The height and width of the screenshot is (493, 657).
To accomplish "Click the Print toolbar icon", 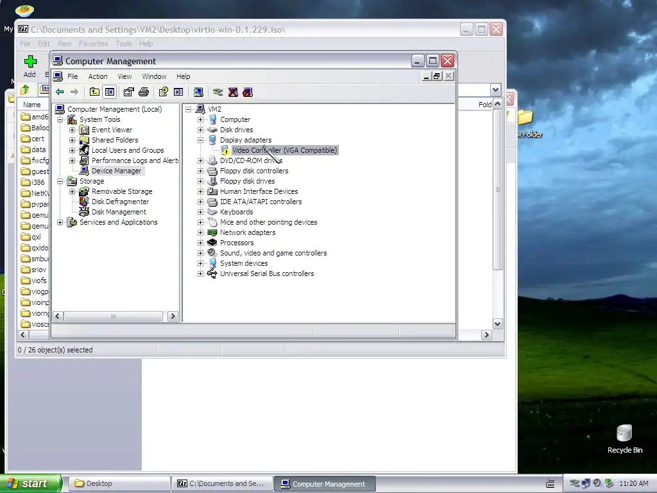I will [144, 92].
